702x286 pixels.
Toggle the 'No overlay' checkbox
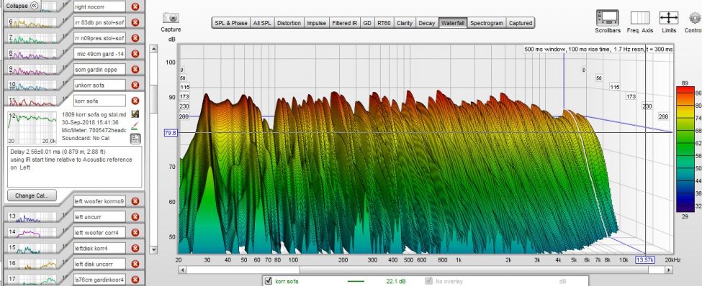[x=429, y=281]
